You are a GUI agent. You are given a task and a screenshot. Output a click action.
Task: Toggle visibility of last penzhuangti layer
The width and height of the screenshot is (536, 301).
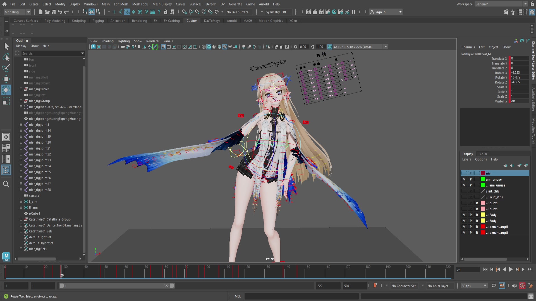(464, 233)
